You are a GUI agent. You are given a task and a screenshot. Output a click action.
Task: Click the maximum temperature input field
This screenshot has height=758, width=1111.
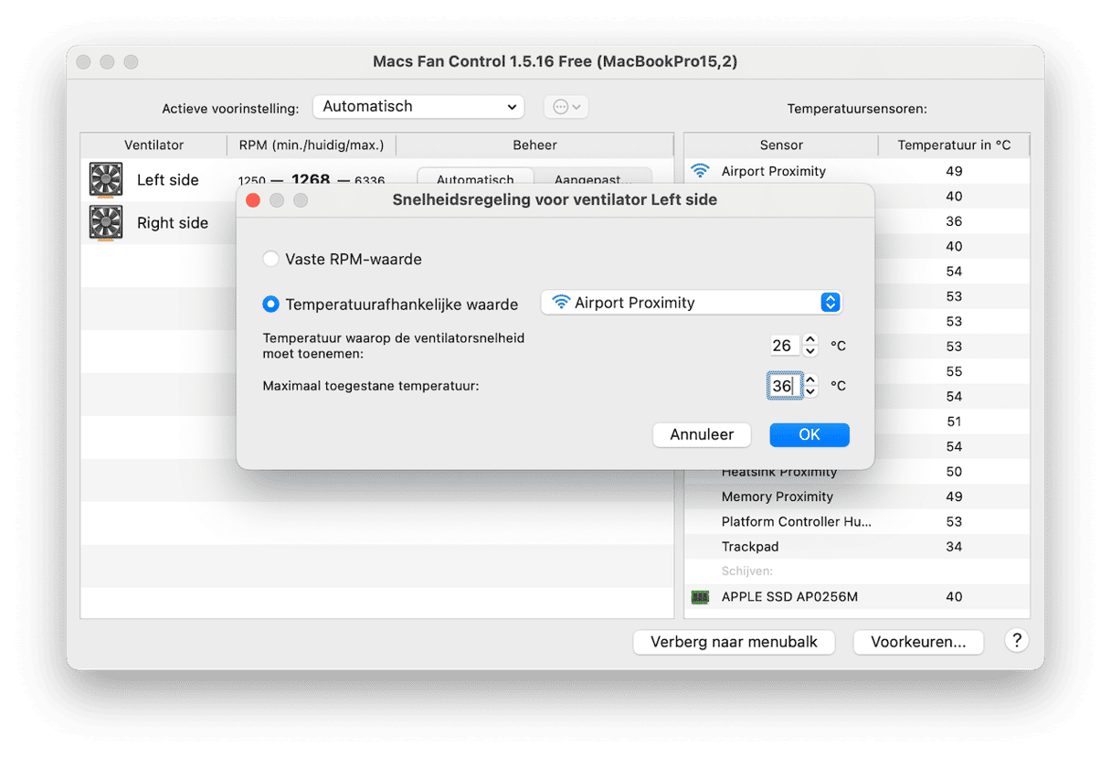tap(783, 386)
